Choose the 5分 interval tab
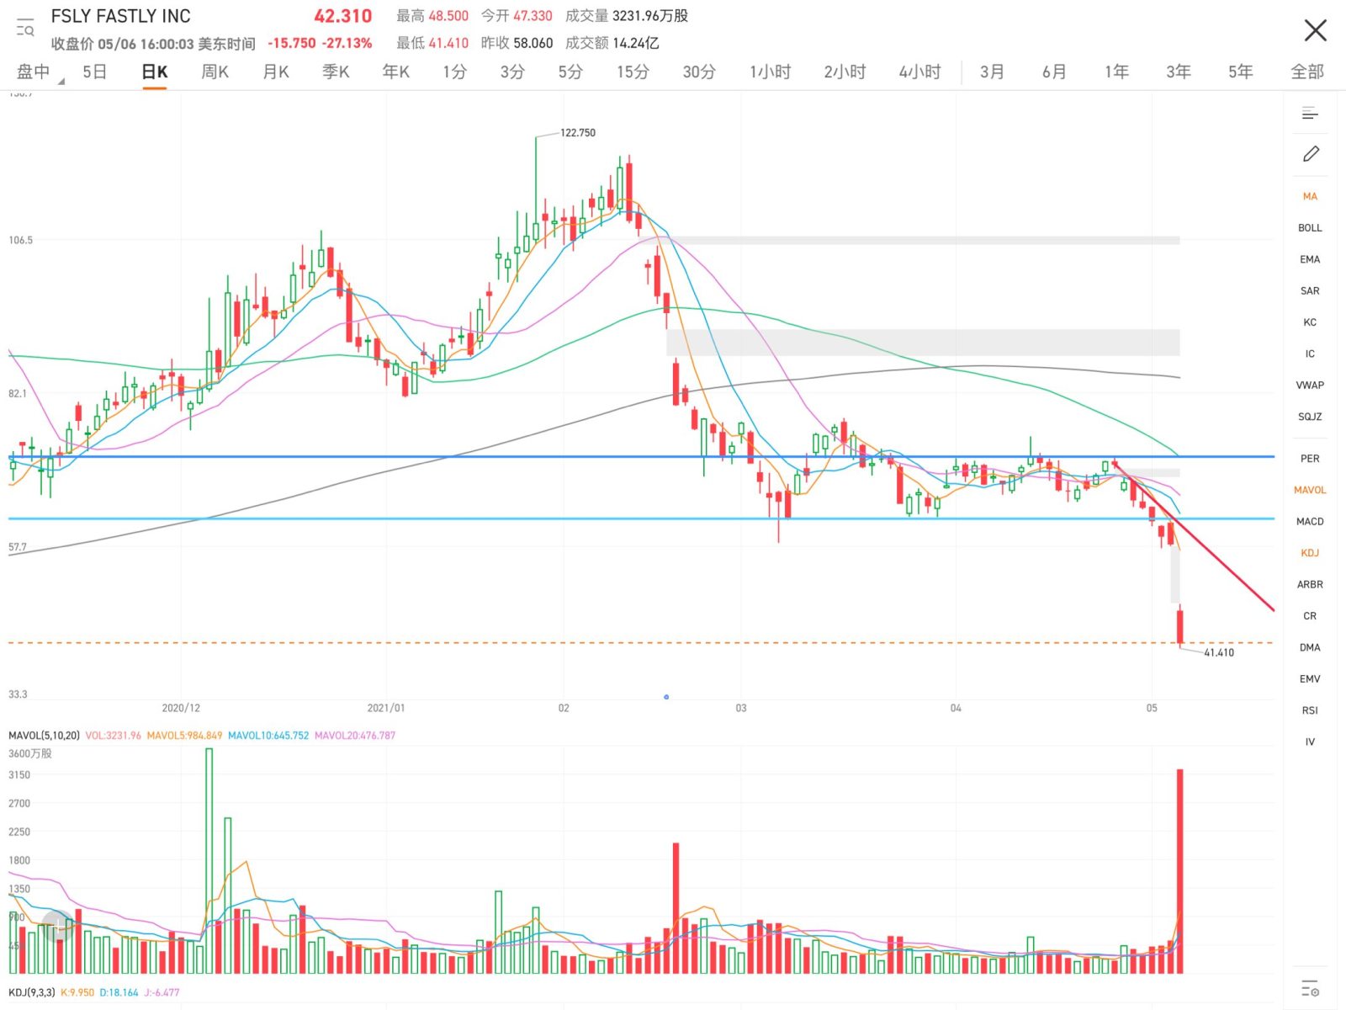Screen dimensions: 1346x1010 click(x=570, y=72)
